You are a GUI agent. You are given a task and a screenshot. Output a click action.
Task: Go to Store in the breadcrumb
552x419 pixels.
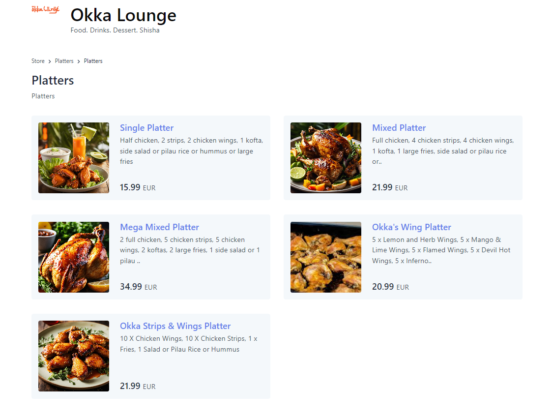(x=38, y=61)
